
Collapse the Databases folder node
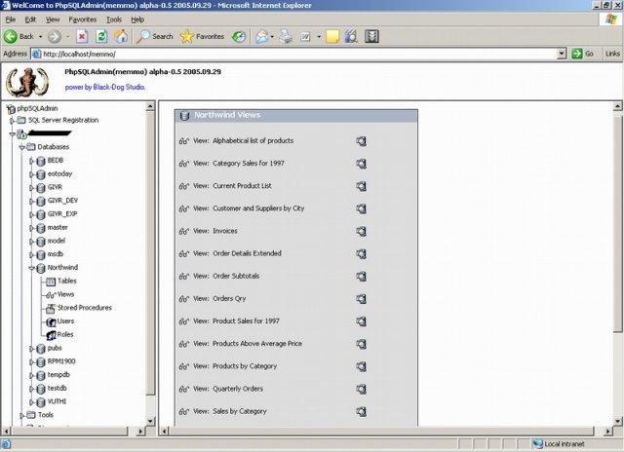pyautogui.click(x=21, y=147)
